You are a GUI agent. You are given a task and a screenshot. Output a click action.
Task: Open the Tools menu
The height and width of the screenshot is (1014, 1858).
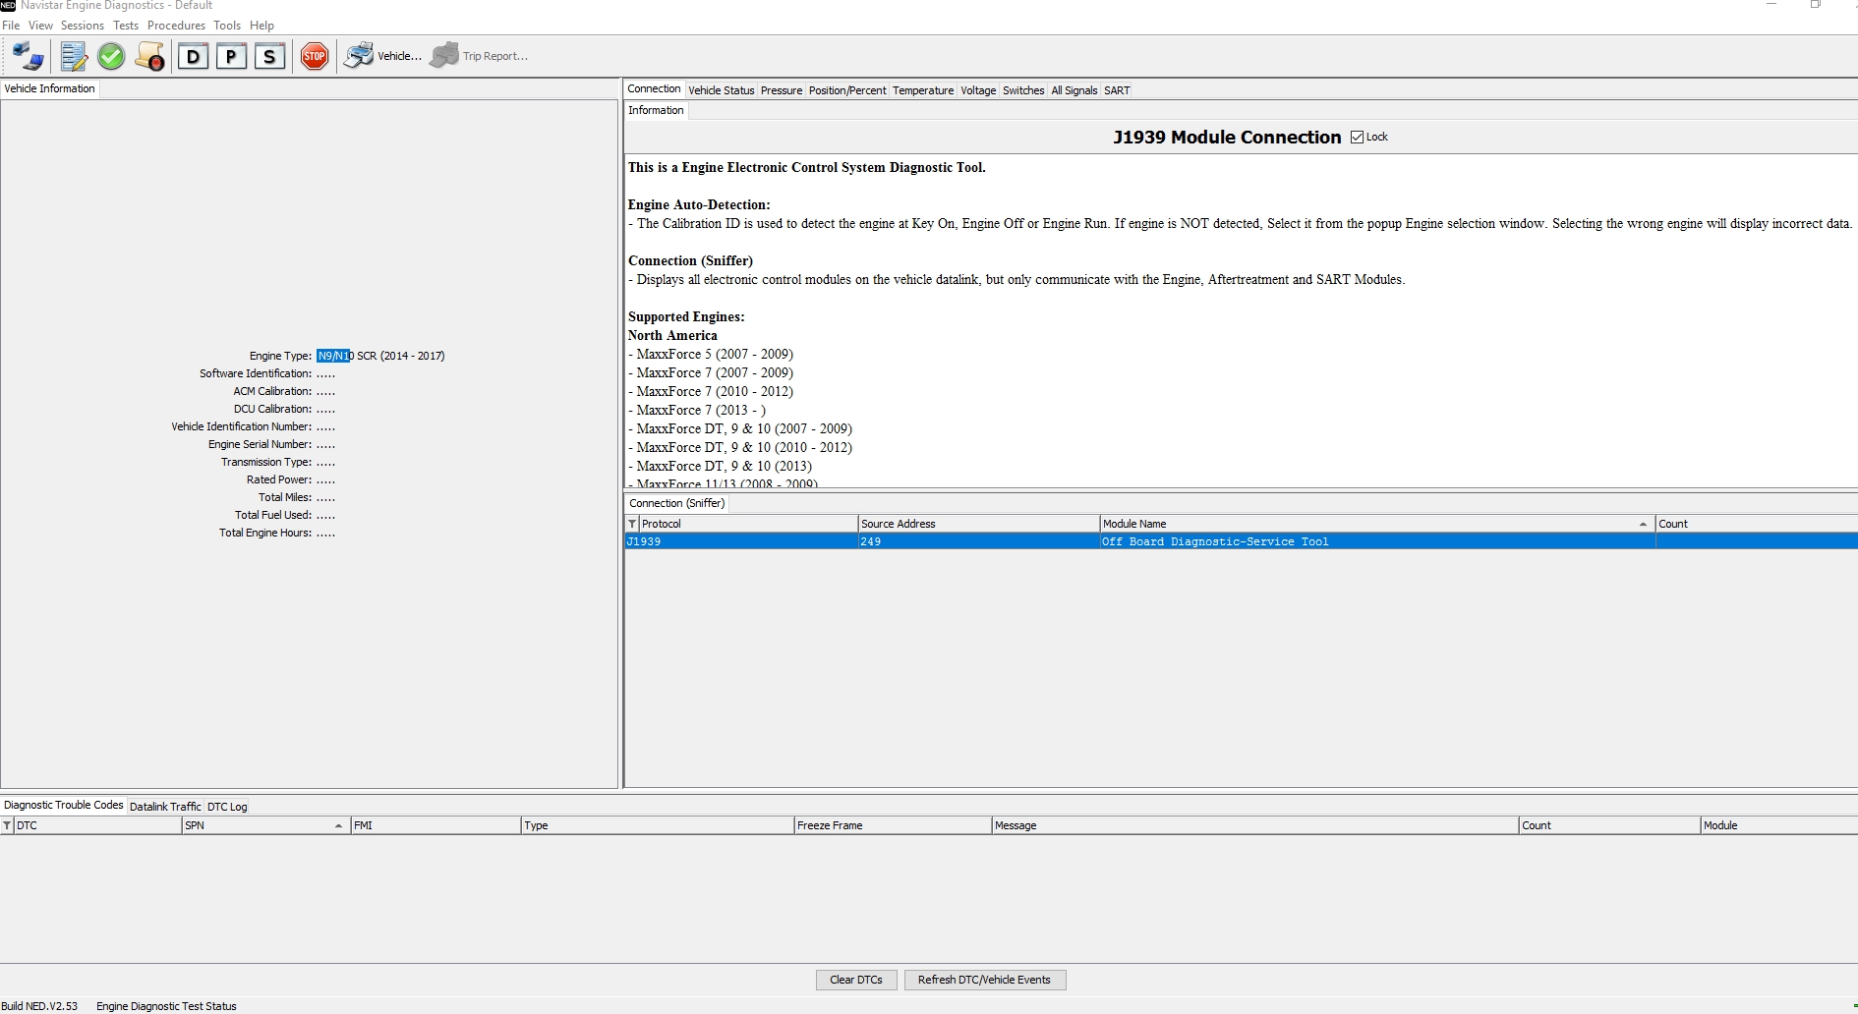tap(226, 26)
